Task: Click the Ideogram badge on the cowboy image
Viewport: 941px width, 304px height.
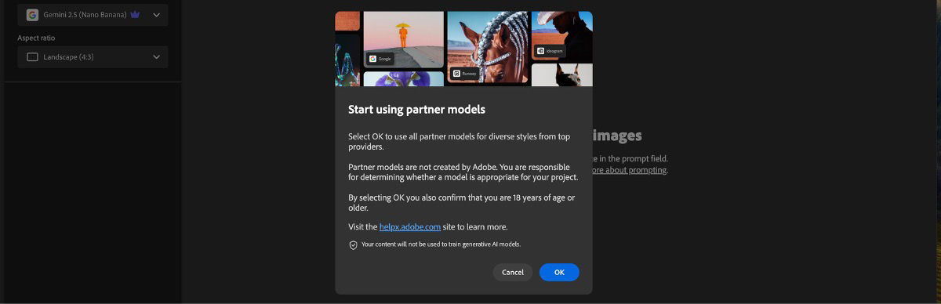Action: pyautogui.click(x=550, y=51)
